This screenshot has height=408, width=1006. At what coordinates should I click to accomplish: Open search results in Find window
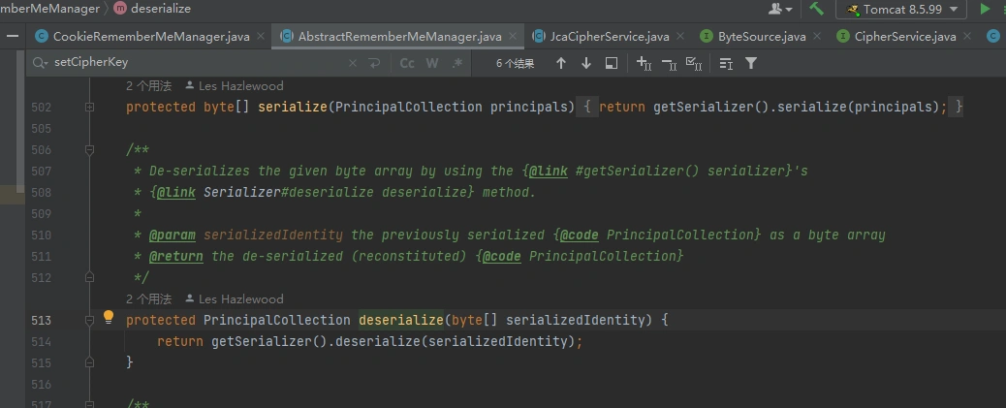coord(612,63)
